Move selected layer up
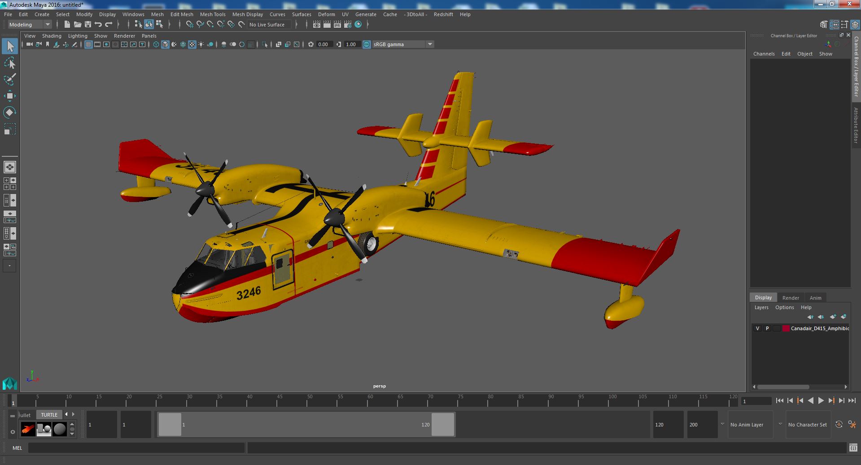 [810, 317]
